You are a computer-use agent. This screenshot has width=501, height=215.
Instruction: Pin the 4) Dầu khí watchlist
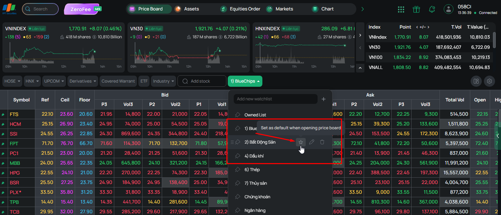[x=238, y=156]
